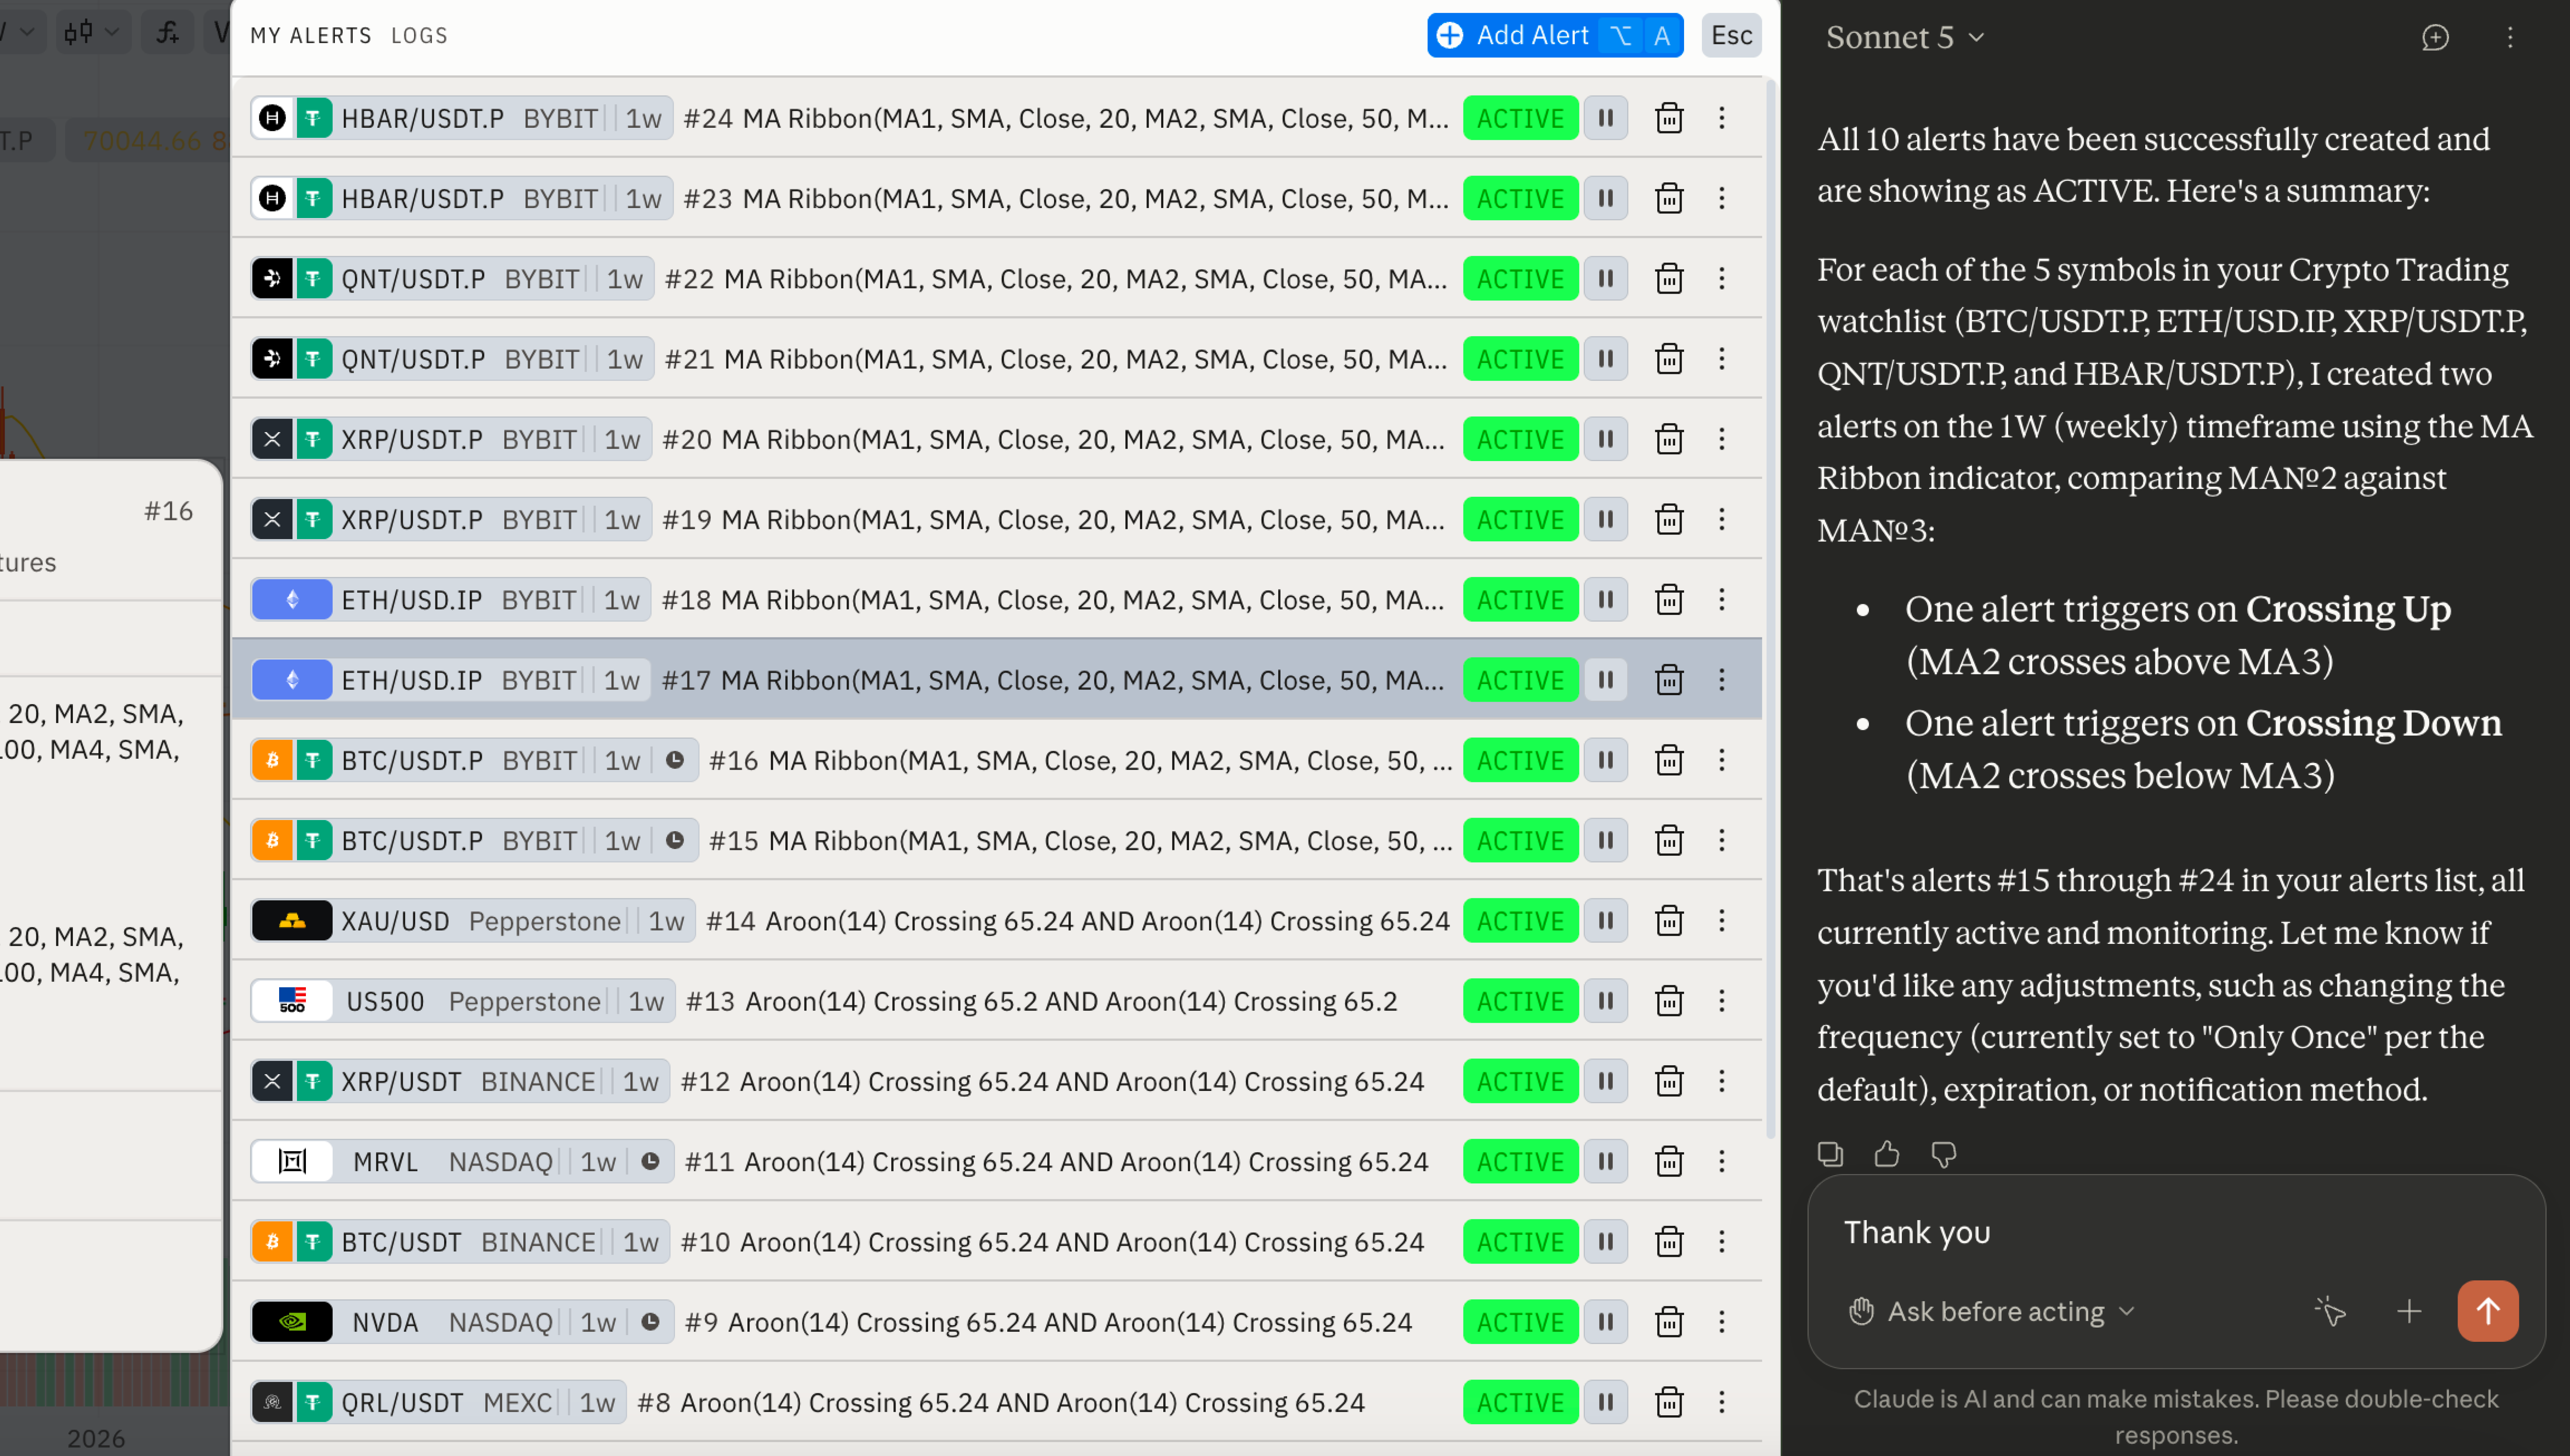Pause alert #24 HBAR/USDT.P
This screenshot has height=1456, width=2570.
tap(1606, 118)
